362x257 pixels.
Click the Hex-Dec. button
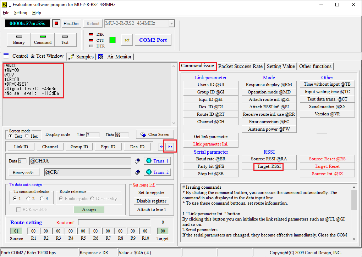point(71,23)
